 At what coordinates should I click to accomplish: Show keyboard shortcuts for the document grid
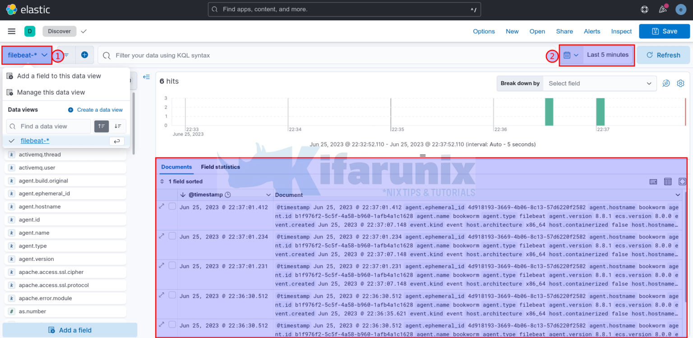(653, 182)
